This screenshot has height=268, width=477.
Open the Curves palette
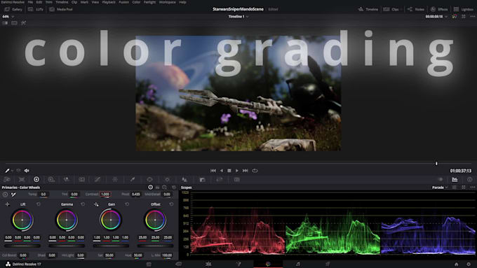coord(98,180)
